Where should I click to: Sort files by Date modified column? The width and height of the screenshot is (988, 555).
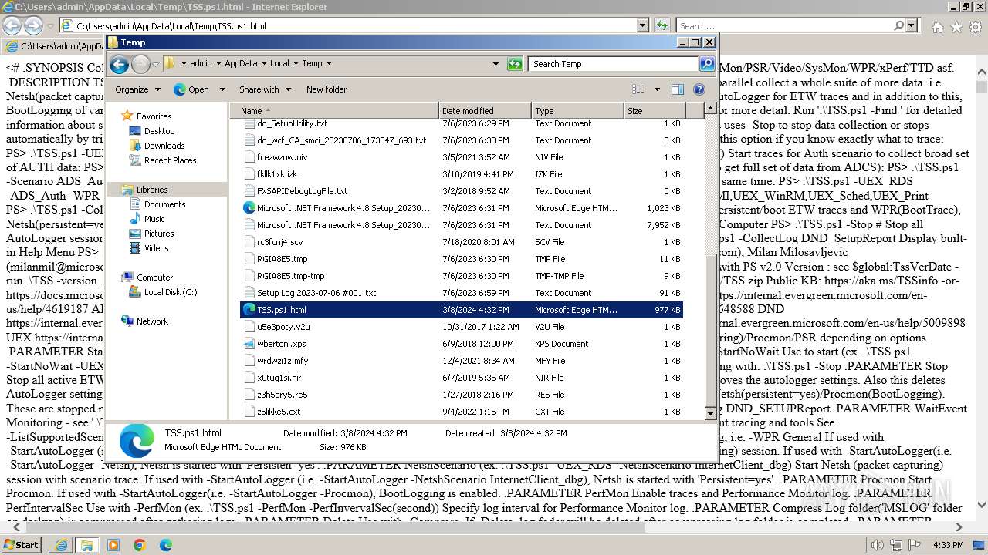[x=485, y=111]
